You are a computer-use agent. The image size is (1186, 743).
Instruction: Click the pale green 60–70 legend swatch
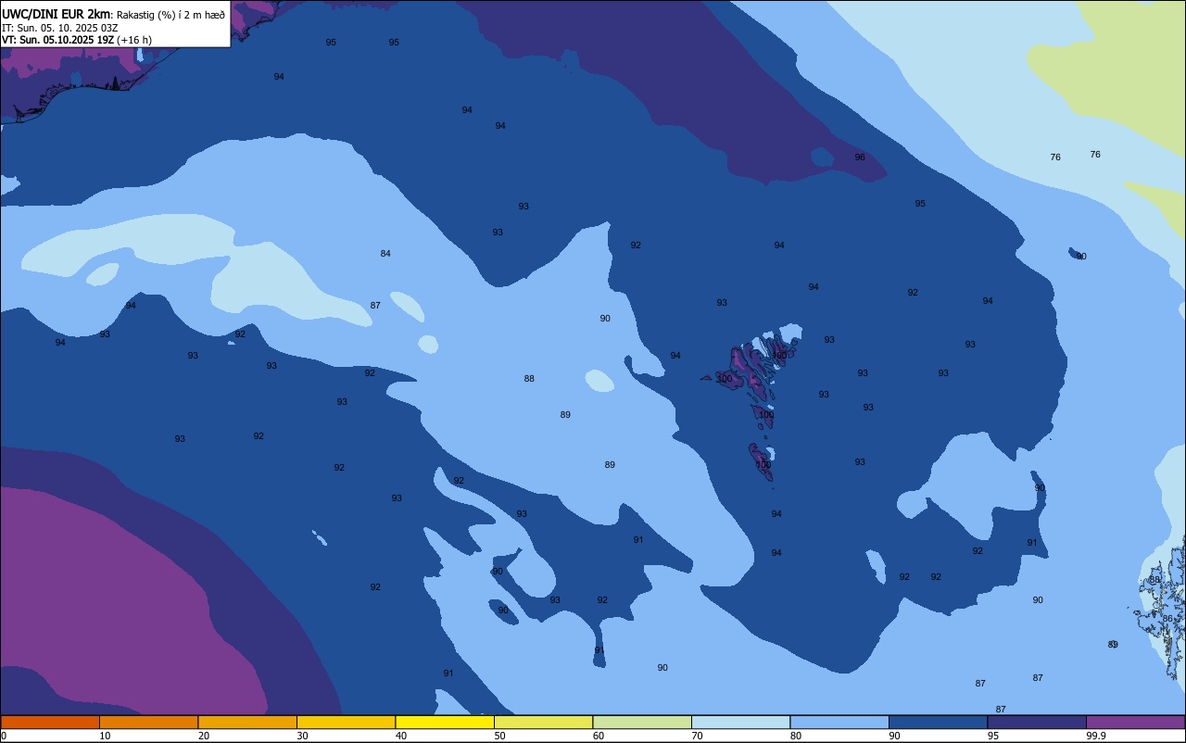click(642, 722)
